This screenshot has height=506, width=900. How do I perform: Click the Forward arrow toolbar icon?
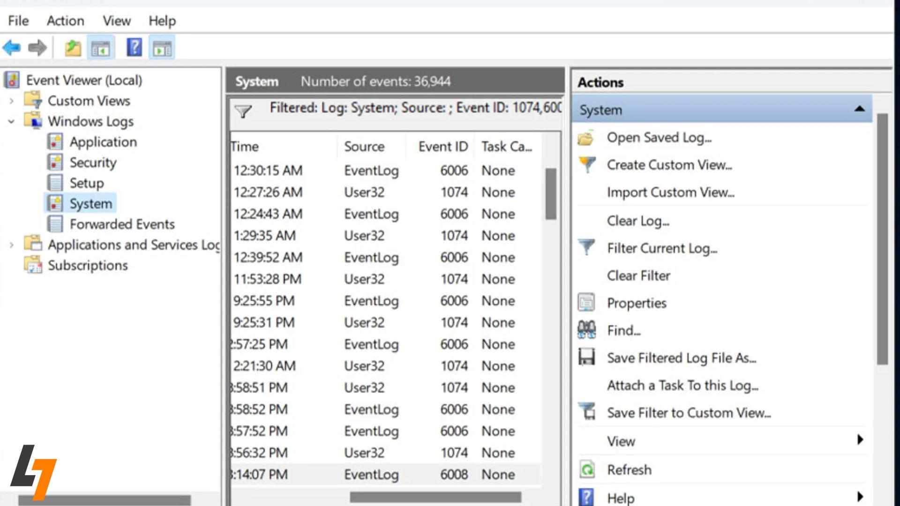[37, 48]
